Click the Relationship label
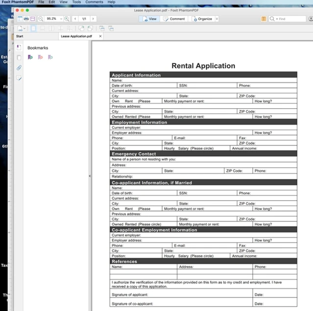This screenshot has width=313, height=311. pyautogui.click(x=122, y=176)
